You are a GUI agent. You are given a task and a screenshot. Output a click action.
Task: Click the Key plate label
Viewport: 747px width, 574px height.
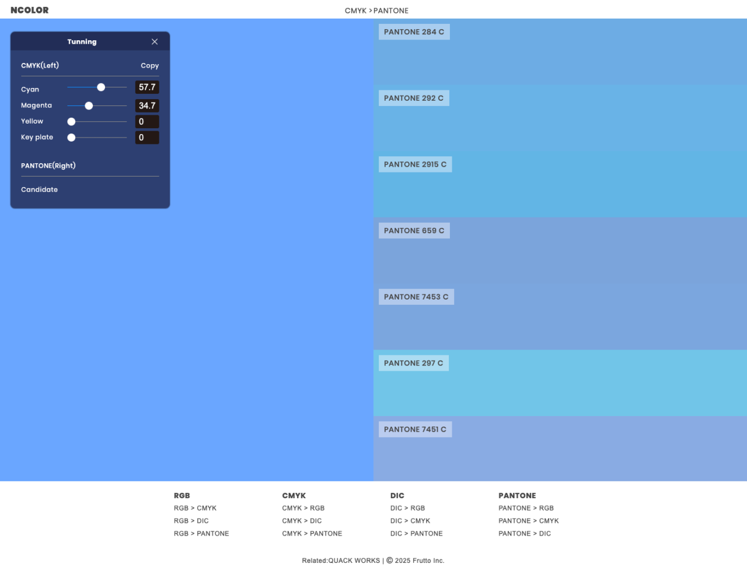[x=37, y=137]
